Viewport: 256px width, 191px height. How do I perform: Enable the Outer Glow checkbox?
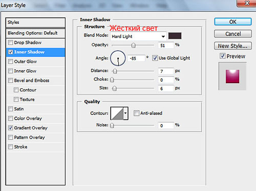(11, 61)
